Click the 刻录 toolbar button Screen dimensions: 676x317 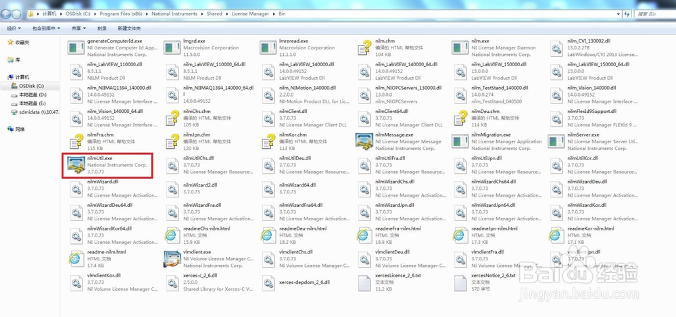point(102,28)
